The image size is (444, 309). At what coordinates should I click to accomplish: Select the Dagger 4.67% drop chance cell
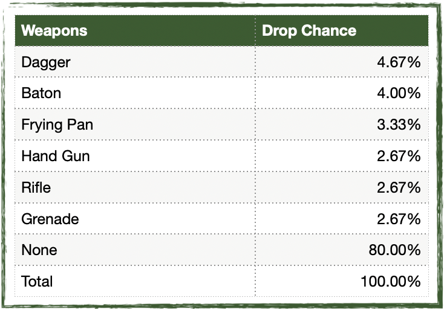[x=342, y=62]
